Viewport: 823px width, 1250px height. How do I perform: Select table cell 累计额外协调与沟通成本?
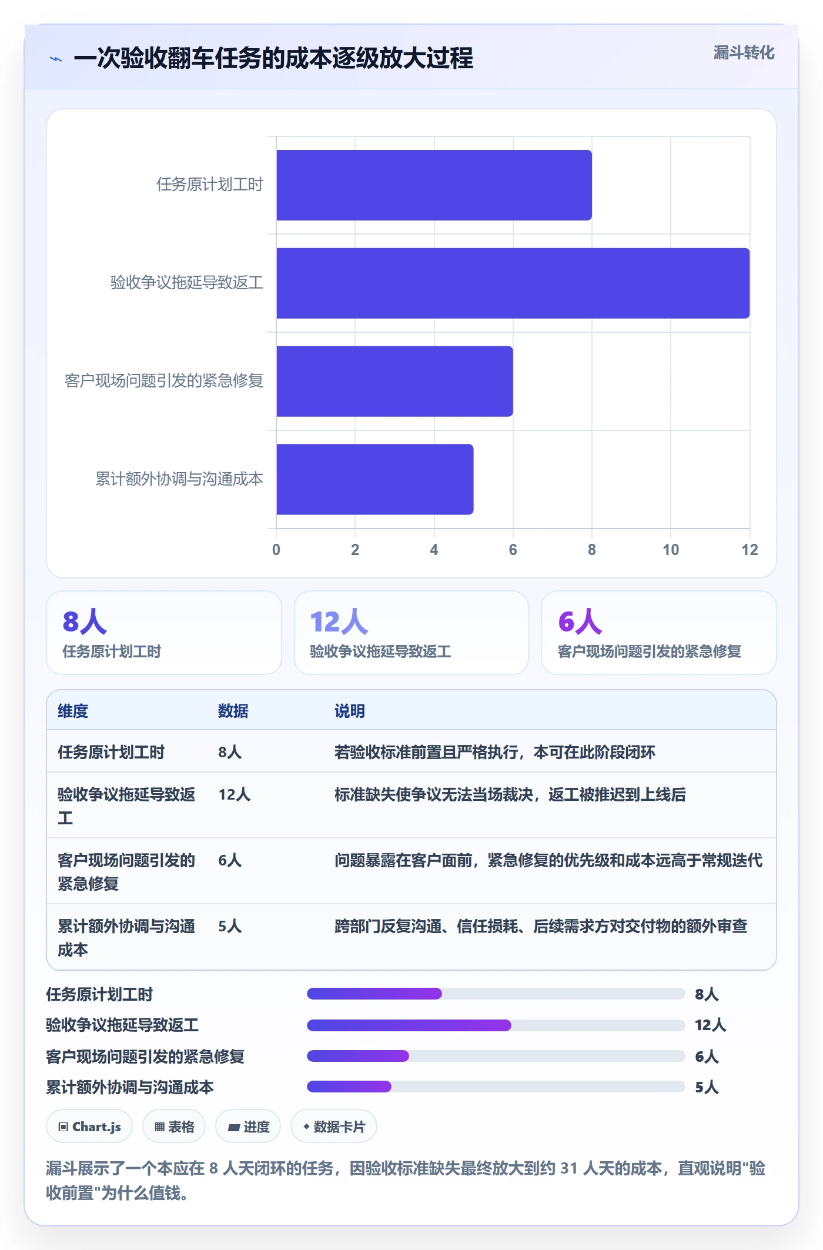(x=126, y=938)
